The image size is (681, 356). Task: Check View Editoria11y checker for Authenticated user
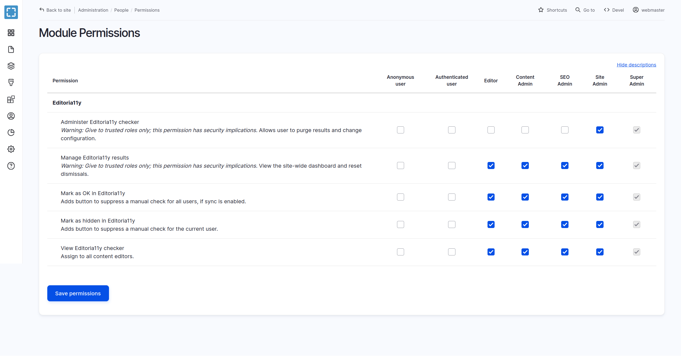tap(452, 252)
